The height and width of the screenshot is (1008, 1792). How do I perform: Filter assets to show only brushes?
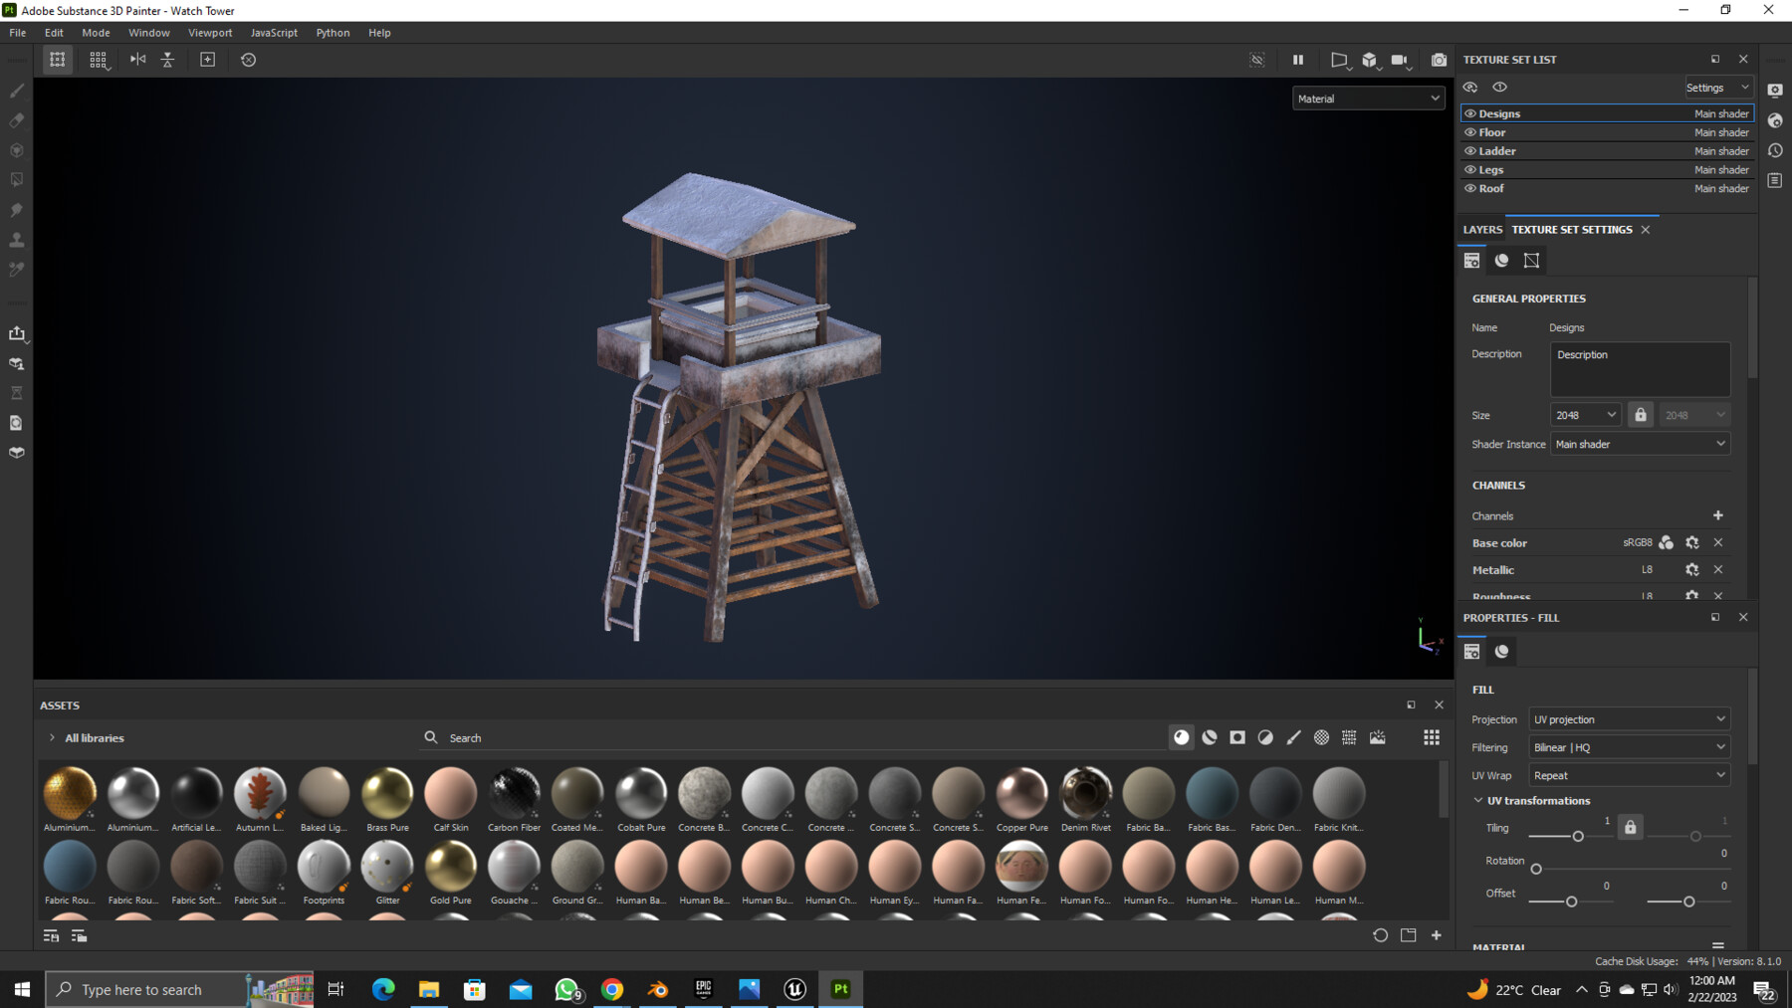point(1293,737)
